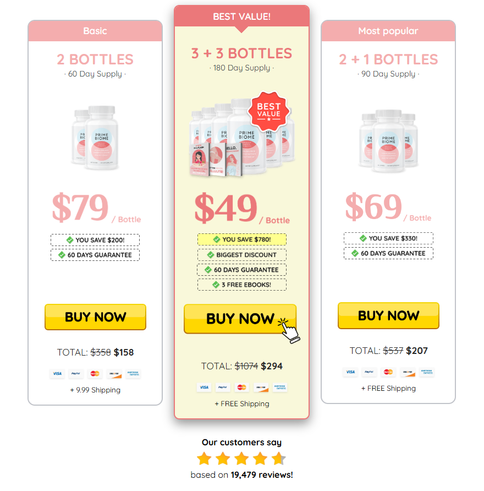Click the Mastercard icon in Most popular package
484x491 pixels.
click(388, 372)
